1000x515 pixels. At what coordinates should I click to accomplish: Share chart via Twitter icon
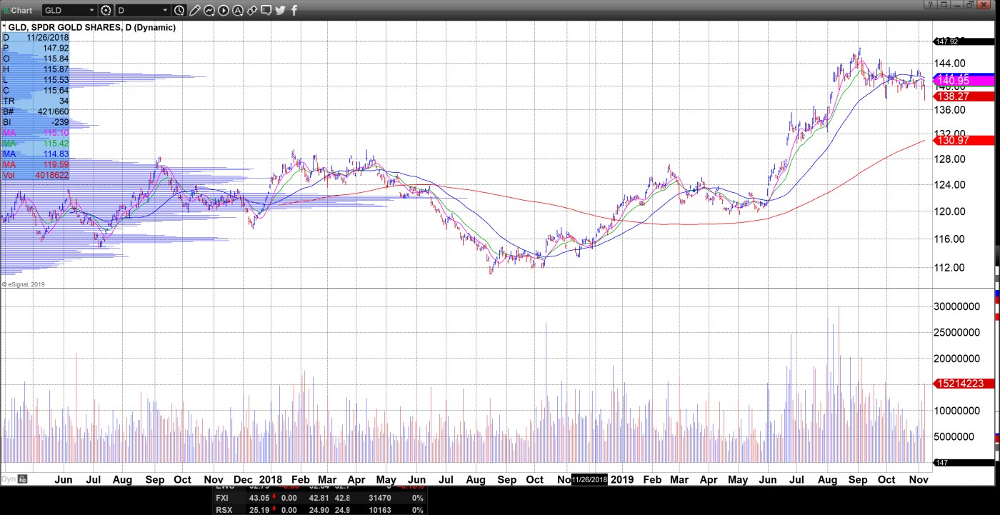280,10
